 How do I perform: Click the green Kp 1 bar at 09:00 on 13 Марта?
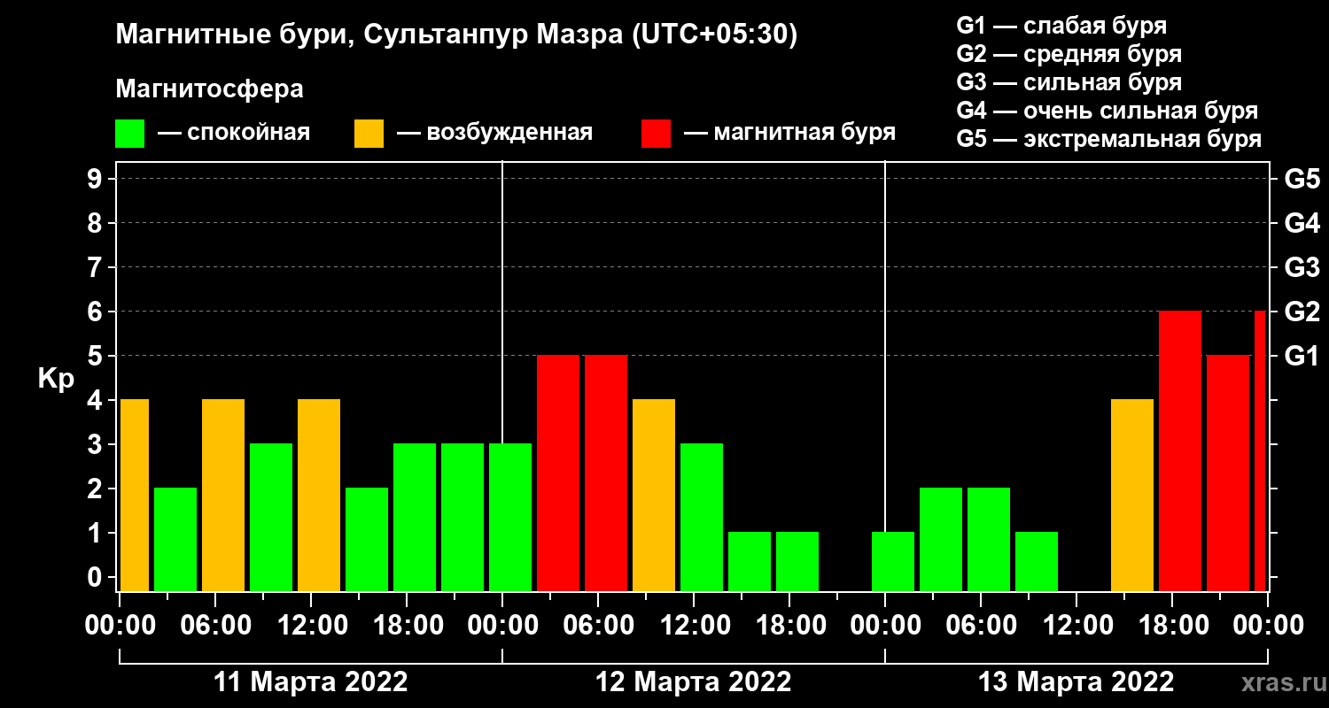(1037, 562)
